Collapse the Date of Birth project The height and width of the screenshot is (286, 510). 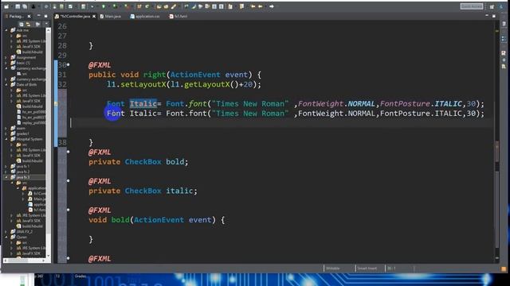pyautogui.click(x=6, y=85)
